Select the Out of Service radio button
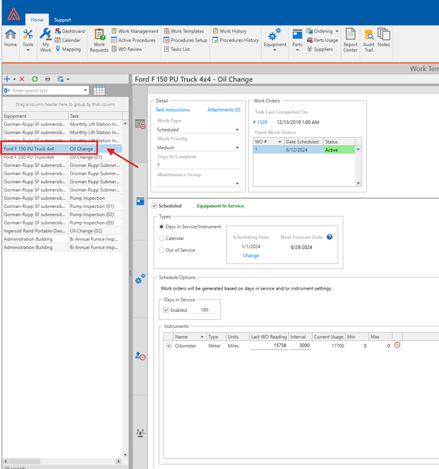The width and height of the screenshot is (439, 469). 161,250
